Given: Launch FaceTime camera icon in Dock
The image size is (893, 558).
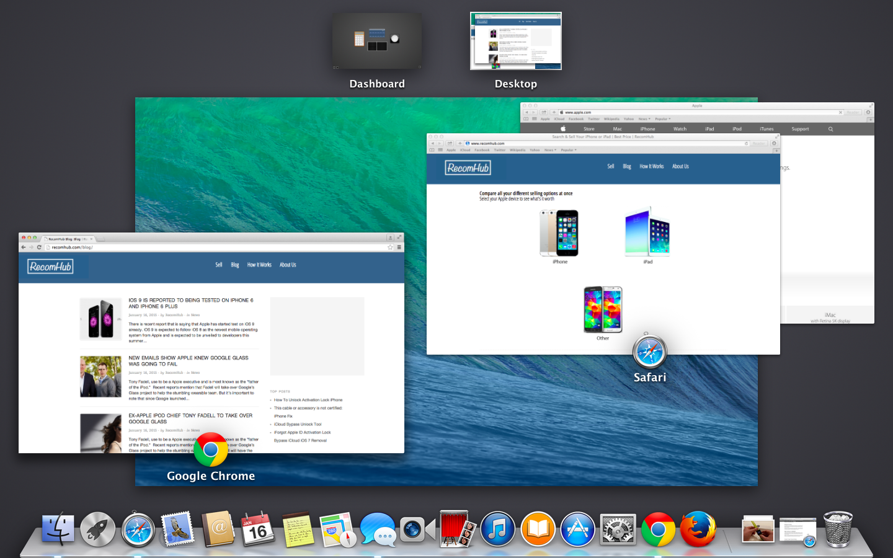Looking at the screenshot, I should [417, 529].
